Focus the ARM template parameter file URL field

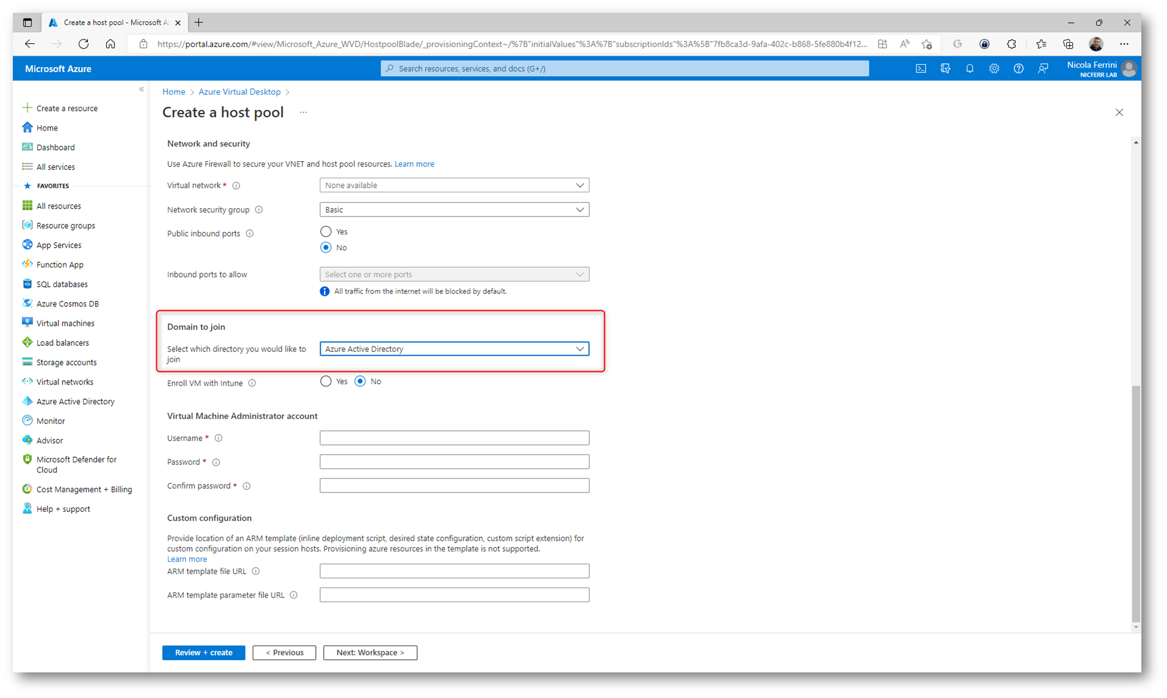(x=454, y=595)
